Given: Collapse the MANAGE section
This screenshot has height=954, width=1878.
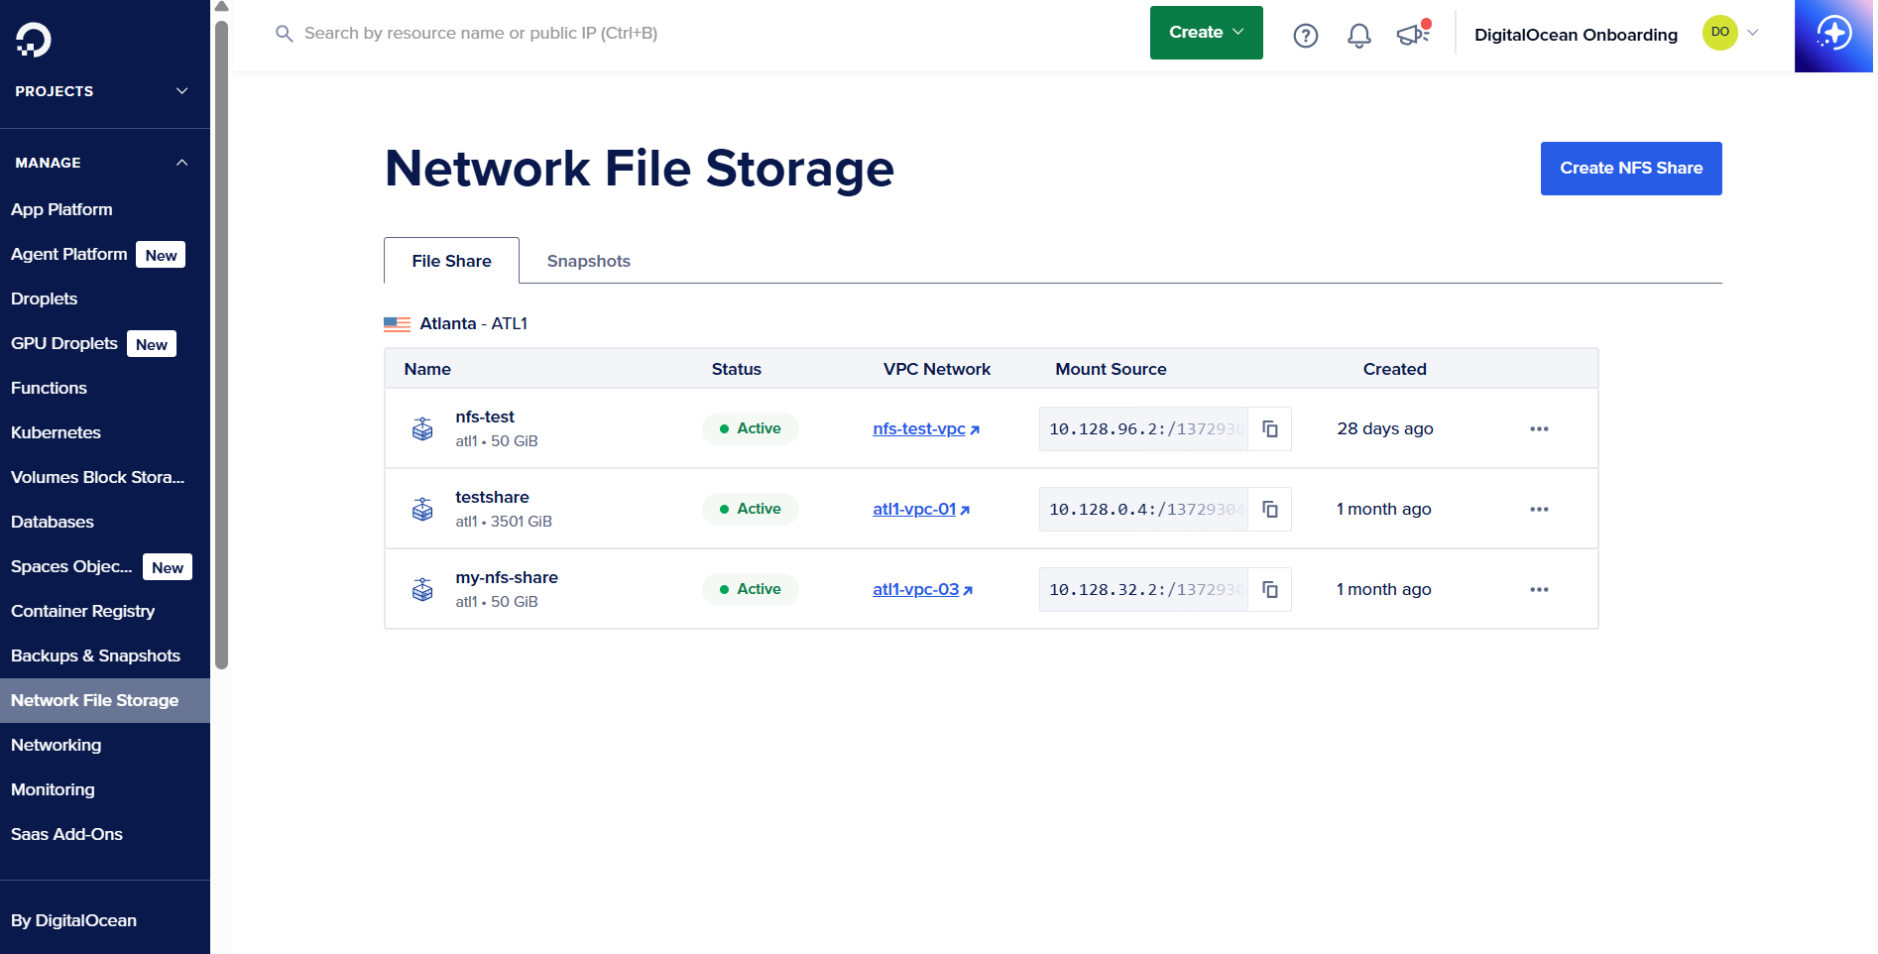Looking at the screenshot, I should (x=180, y=162).
